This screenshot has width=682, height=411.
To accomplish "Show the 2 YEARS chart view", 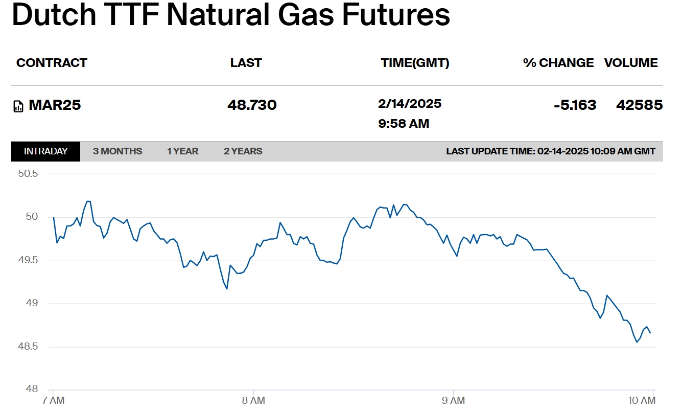I will coord(243,151).
